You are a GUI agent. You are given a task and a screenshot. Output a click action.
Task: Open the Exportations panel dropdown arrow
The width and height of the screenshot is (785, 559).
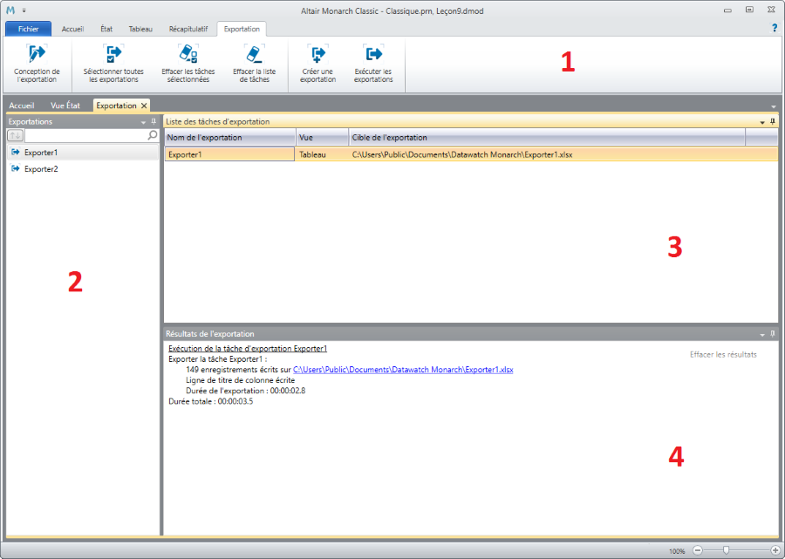(x=143, y=122)
